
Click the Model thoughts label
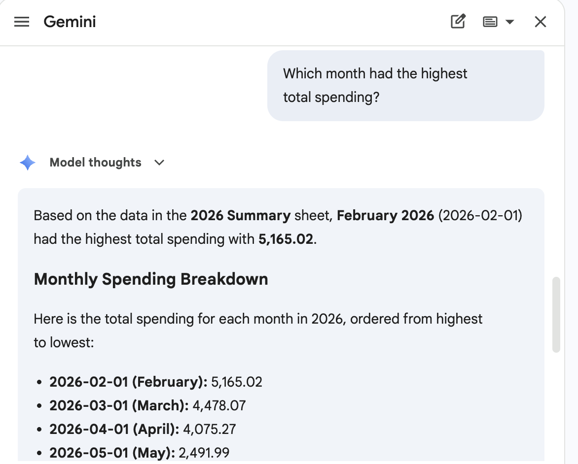click(96, 163)
